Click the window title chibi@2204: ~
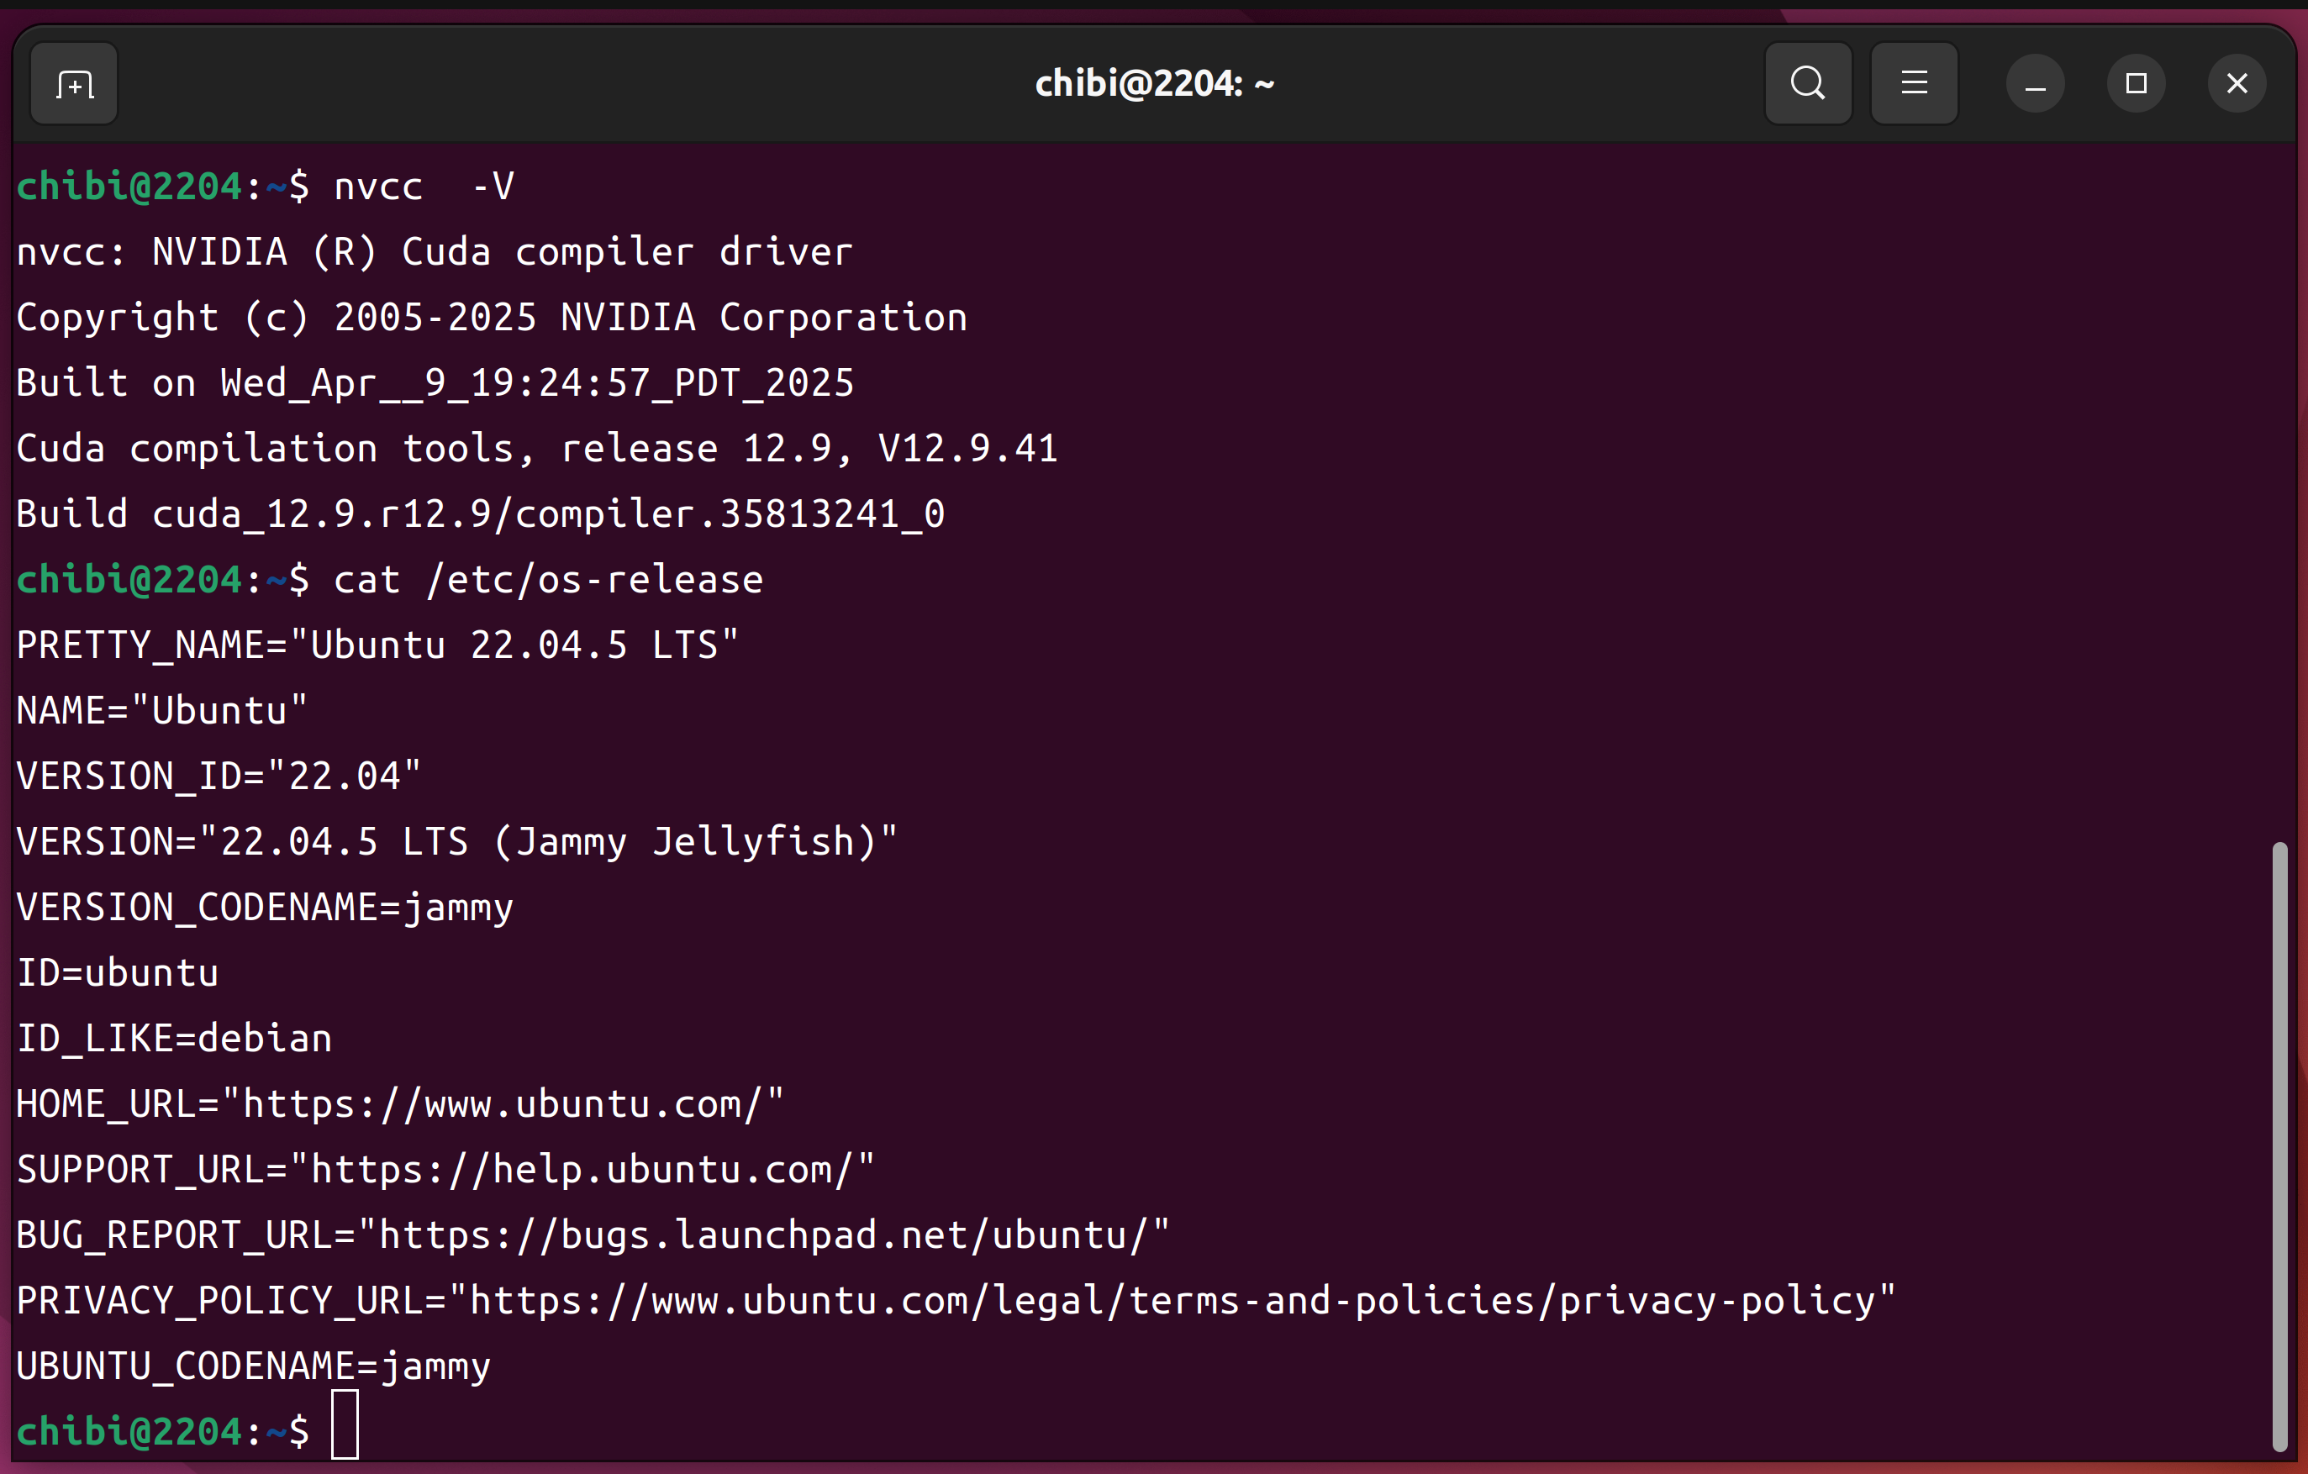This screenshot has width=2308, height=1474. tap(1154, 84)
